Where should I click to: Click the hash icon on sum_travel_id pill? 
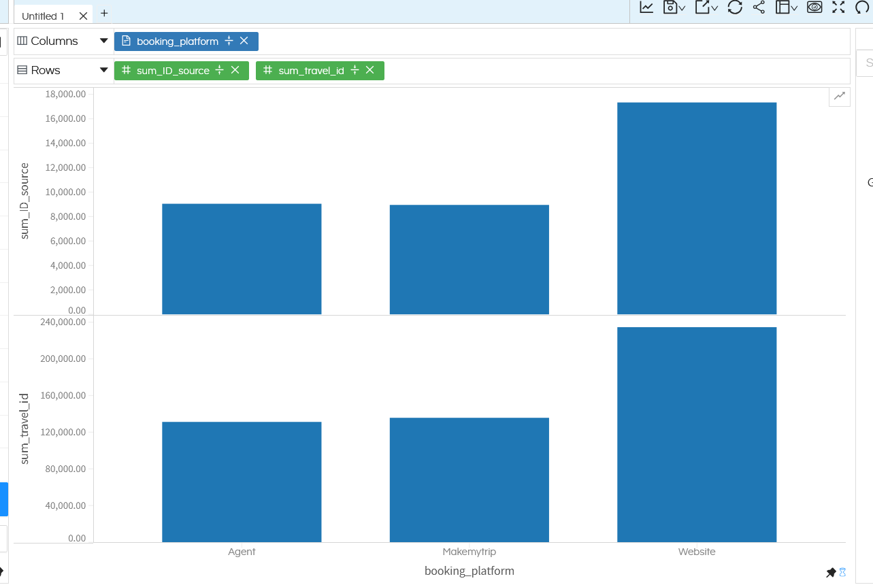(x=267, y=70)
